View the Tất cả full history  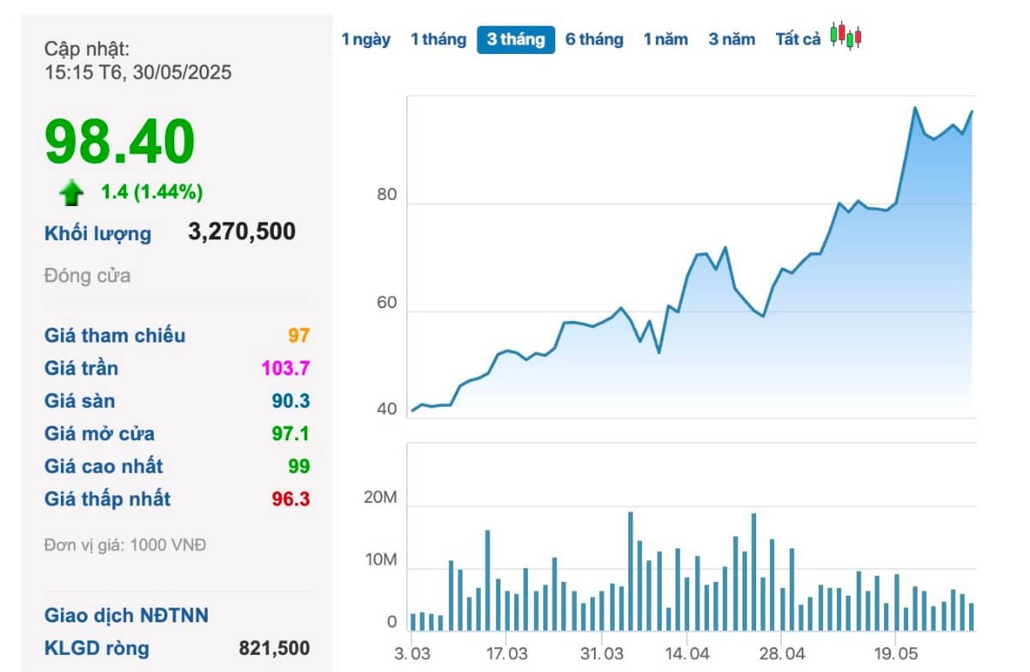(x=798, y=39)
